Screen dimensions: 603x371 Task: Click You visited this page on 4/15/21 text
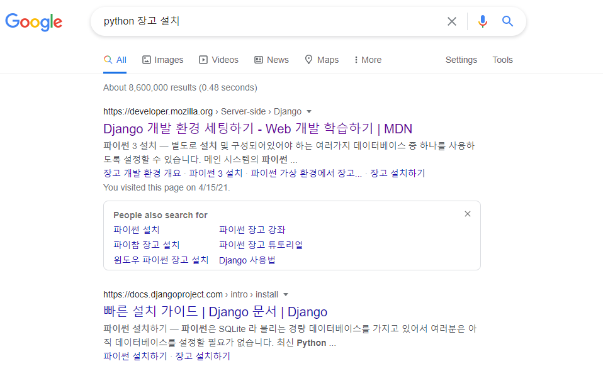(x=167, y=188)
